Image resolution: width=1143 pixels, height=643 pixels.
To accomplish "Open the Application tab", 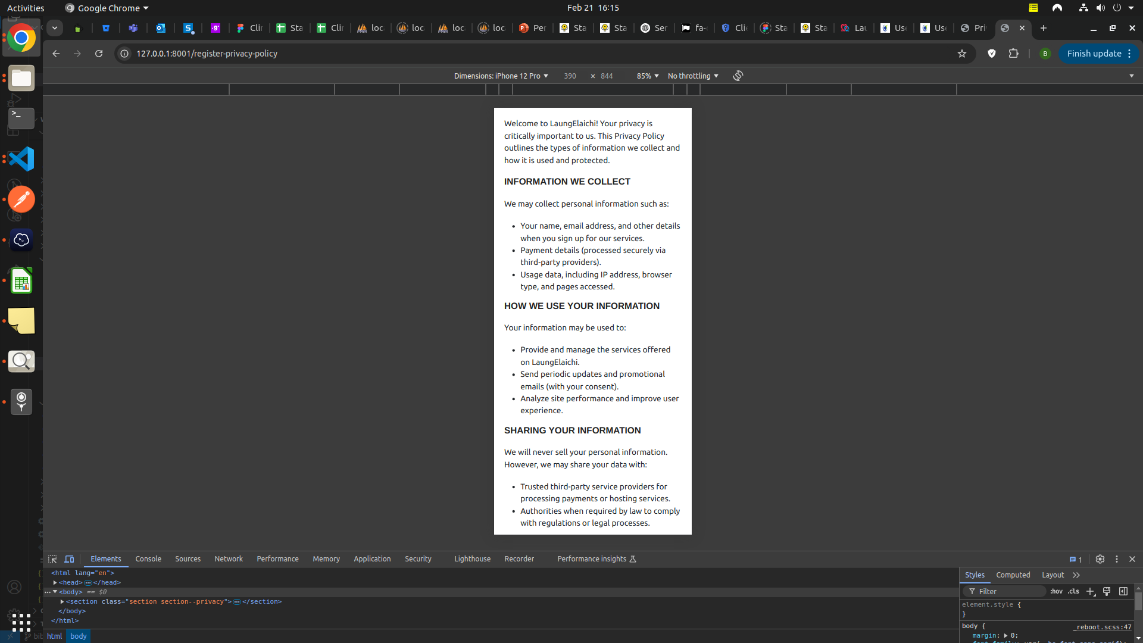I will point(372,559).
